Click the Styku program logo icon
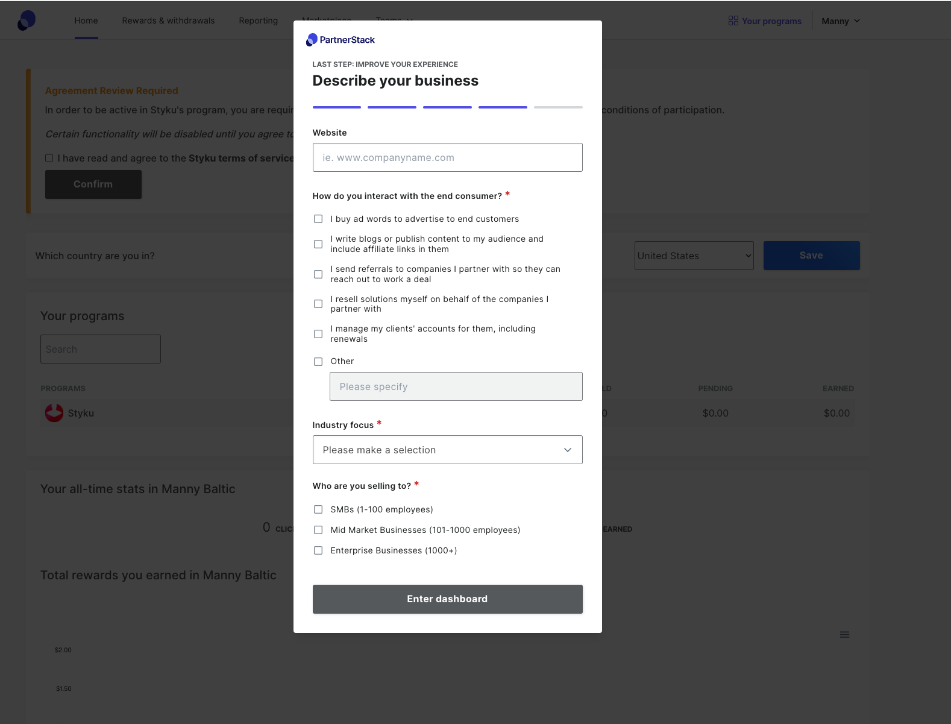 pyautogui.click(x=54, y=413)
